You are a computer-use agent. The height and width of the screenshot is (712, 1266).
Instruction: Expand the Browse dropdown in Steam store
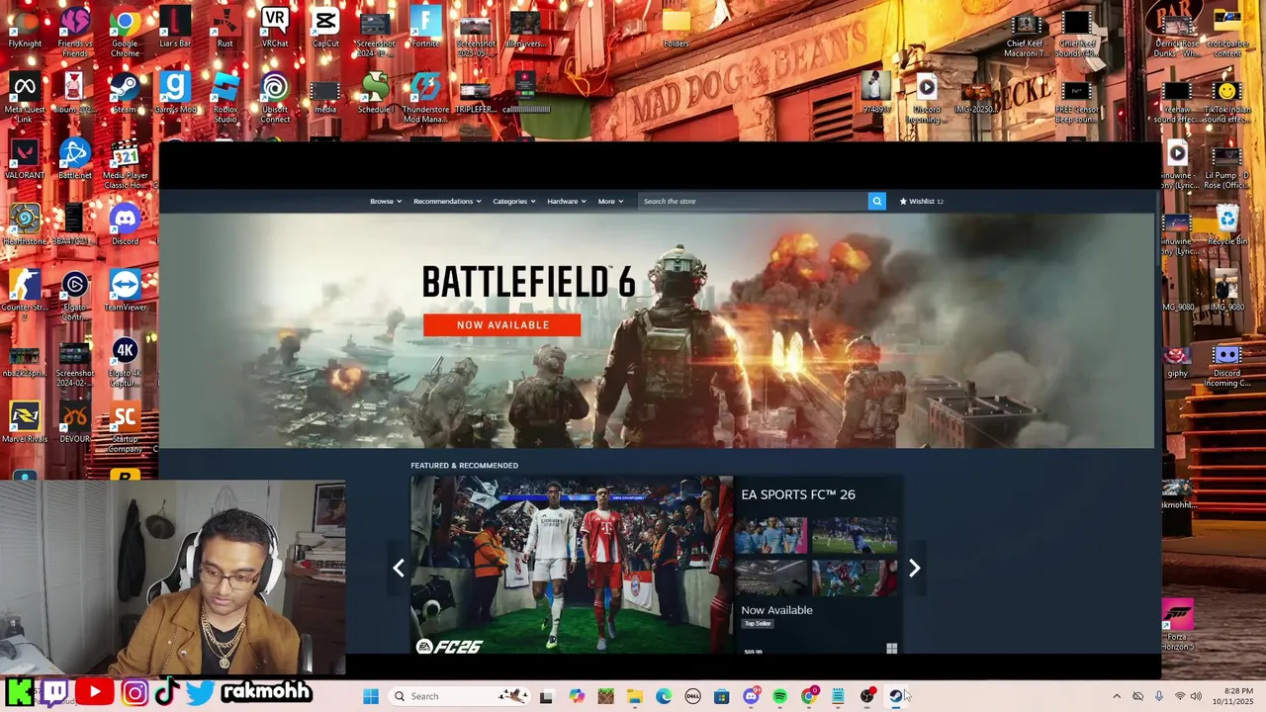click(385, 201)
